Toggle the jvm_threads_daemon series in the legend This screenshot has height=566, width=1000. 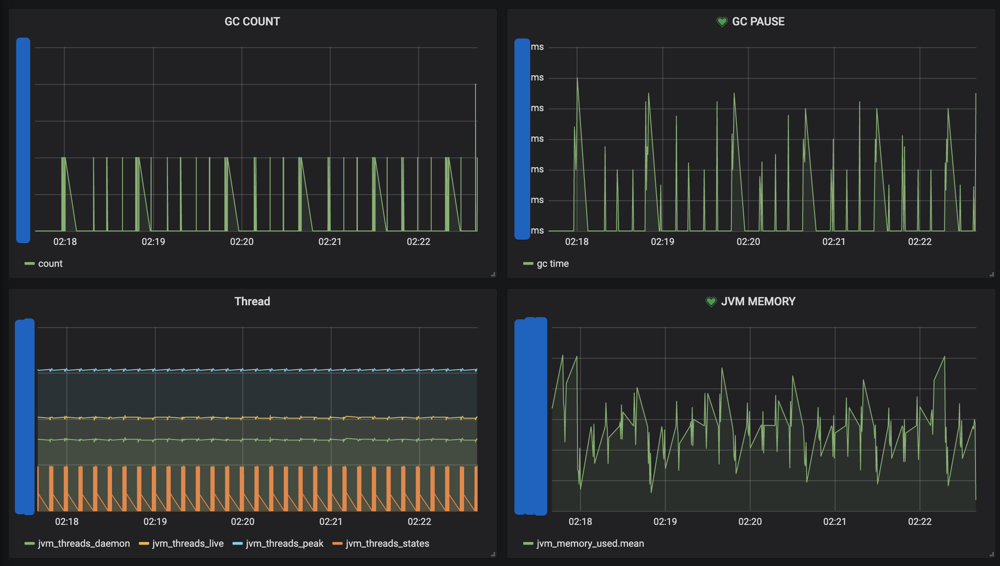[x=84, y=543]
